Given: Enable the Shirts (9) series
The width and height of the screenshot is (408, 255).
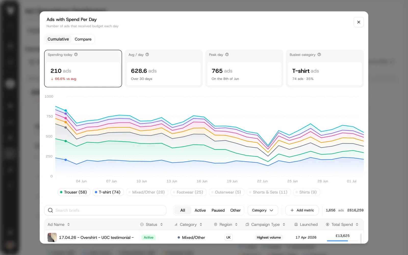Looking at the screenshot, I should [307, 192].
